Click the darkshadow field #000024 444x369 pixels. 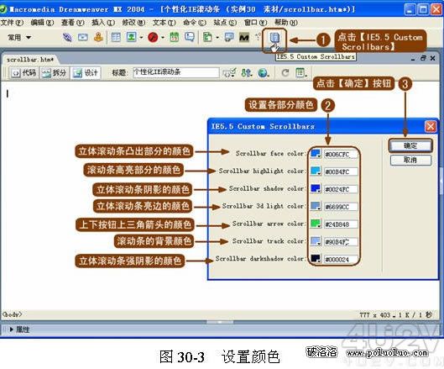pos(341,259)
